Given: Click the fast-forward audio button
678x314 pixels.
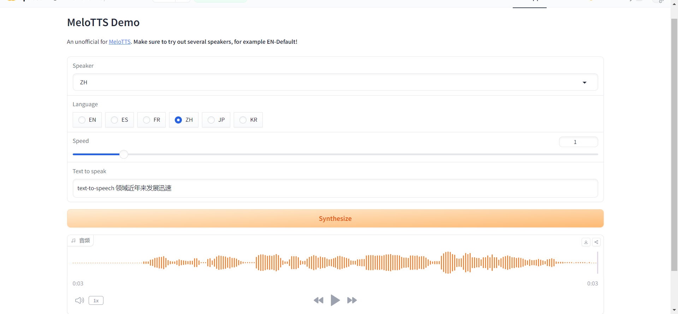Looking at the screenshot, I should tap(352, 300).
